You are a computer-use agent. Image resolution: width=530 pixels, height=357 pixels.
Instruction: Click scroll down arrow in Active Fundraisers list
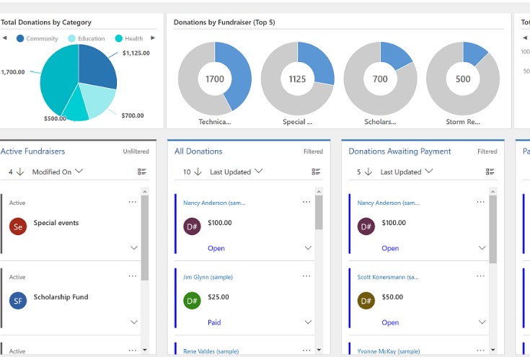click(145, 350)
